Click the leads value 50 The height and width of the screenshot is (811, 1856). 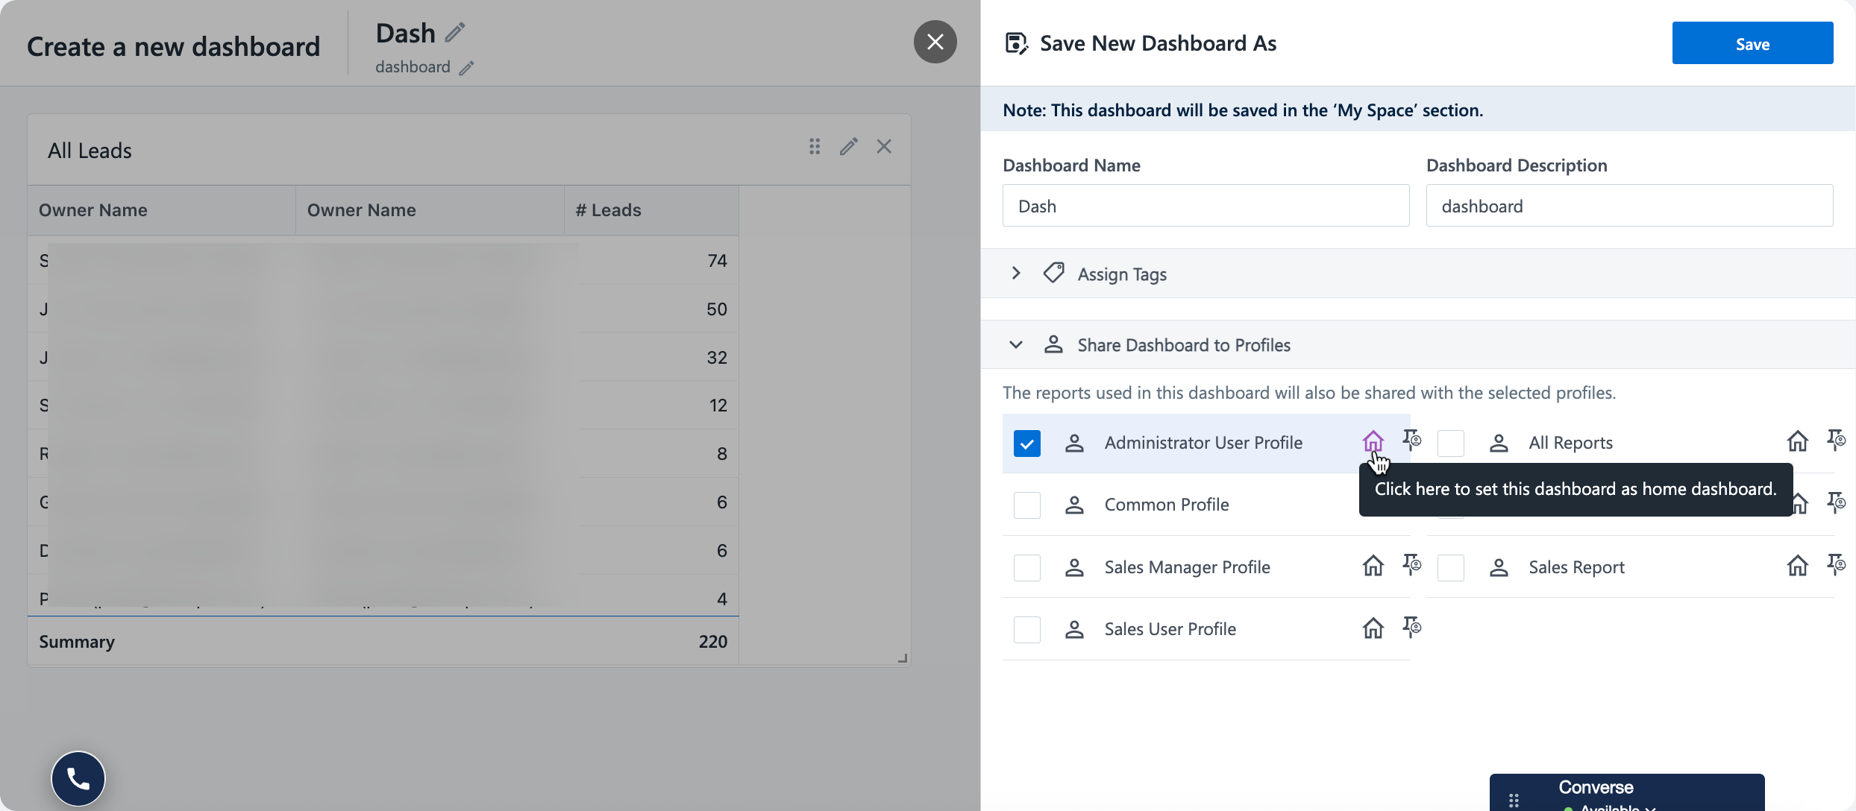[x=716, y=309]
